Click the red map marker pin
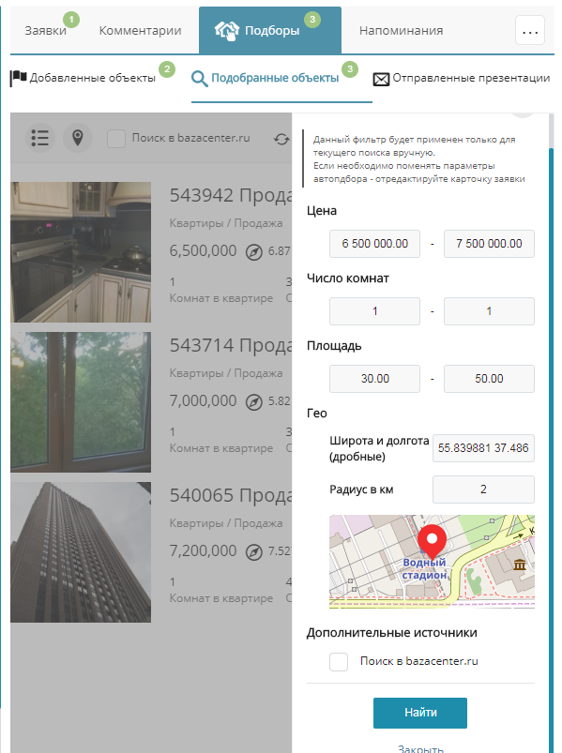The height and width of the screenshot is (753, 562). 432,542
